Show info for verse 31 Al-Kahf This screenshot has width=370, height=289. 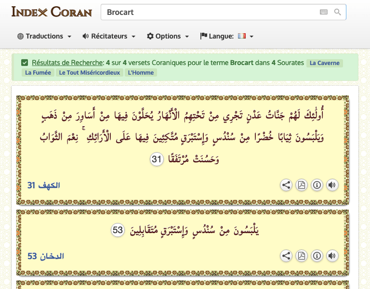[x=317, y=185]
